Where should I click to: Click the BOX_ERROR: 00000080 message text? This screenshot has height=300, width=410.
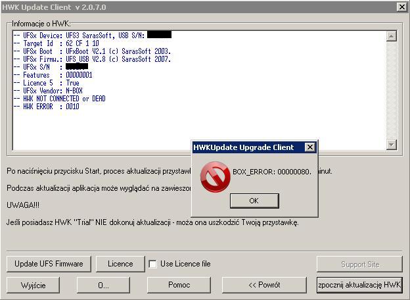pos(272,172)
